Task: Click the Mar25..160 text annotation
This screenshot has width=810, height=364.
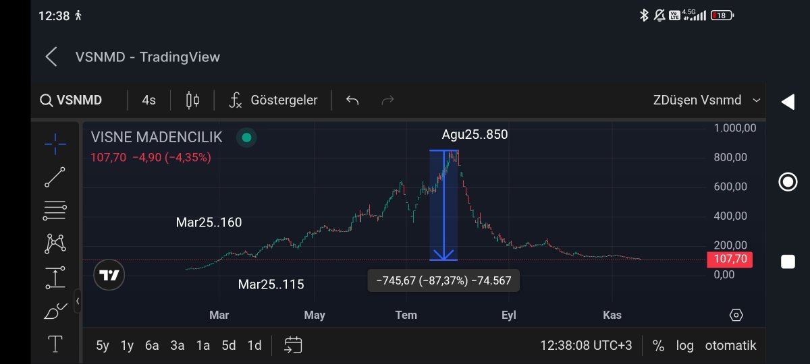Action: 209,222
